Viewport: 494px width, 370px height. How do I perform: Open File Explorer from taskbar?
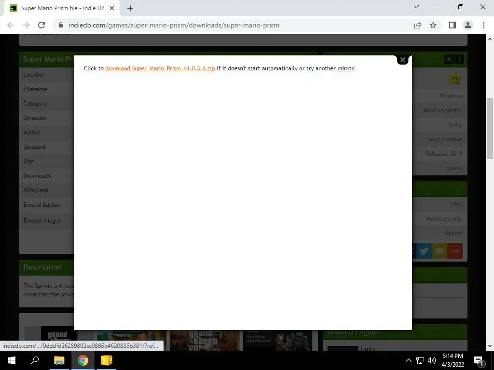point(59,360)
